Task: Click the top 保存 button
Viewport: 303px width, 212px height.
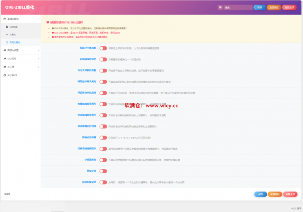Action: click(x=259, y=7)
